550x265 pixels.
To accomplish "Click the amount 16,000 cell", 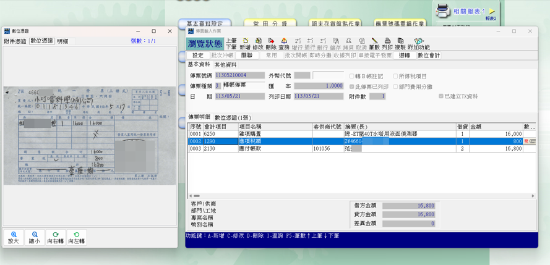I will tap(496, 133).
